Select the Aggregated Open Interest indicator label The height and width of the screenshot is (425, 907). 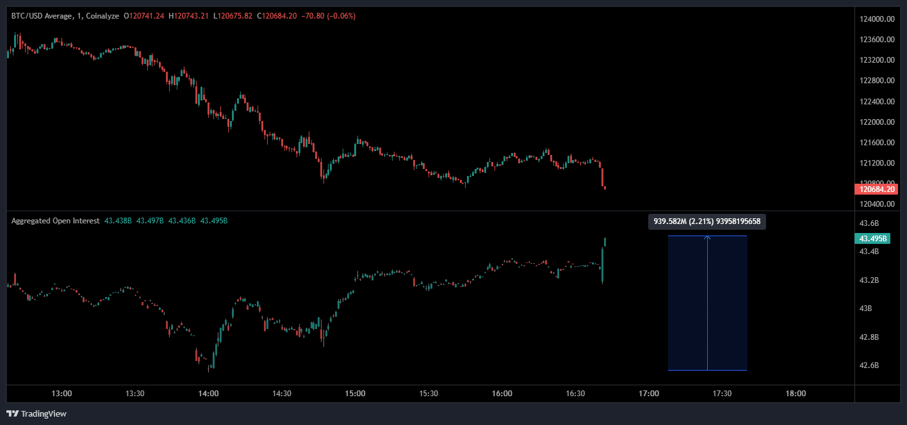pos(55,221)
